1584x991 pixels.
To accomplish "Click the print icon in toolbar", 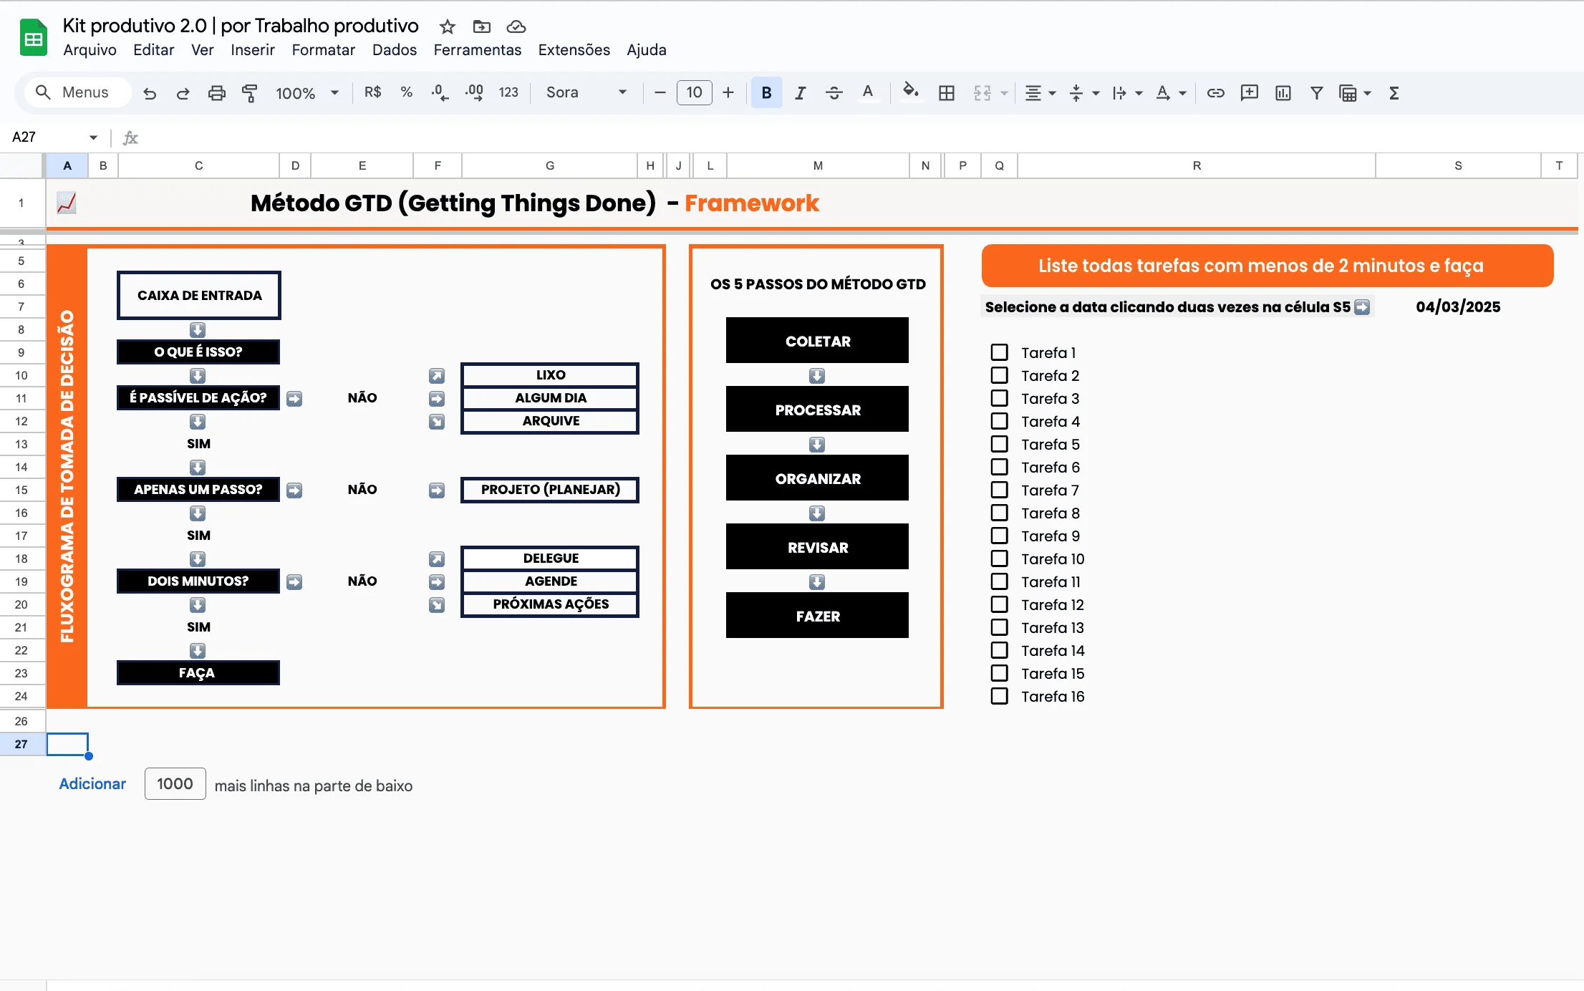I will tap(216, 93).
